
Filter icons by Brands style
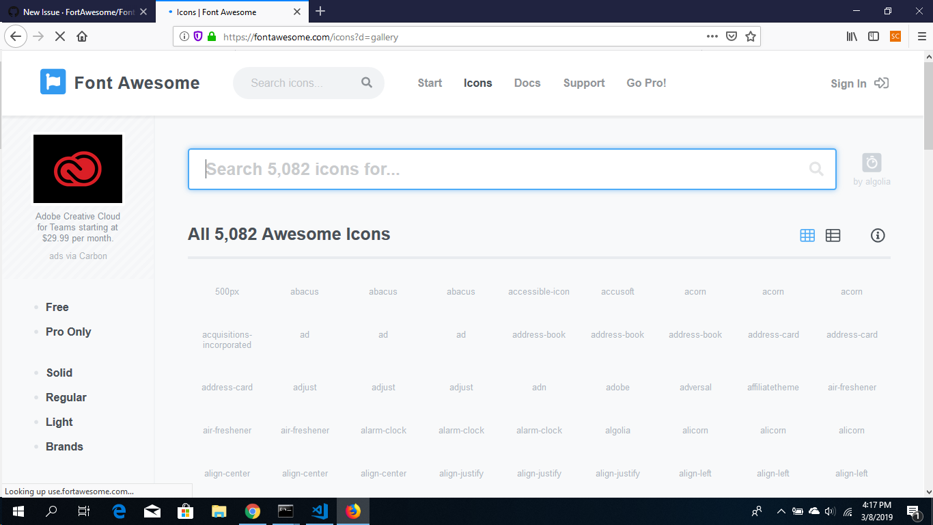[64, 446]
